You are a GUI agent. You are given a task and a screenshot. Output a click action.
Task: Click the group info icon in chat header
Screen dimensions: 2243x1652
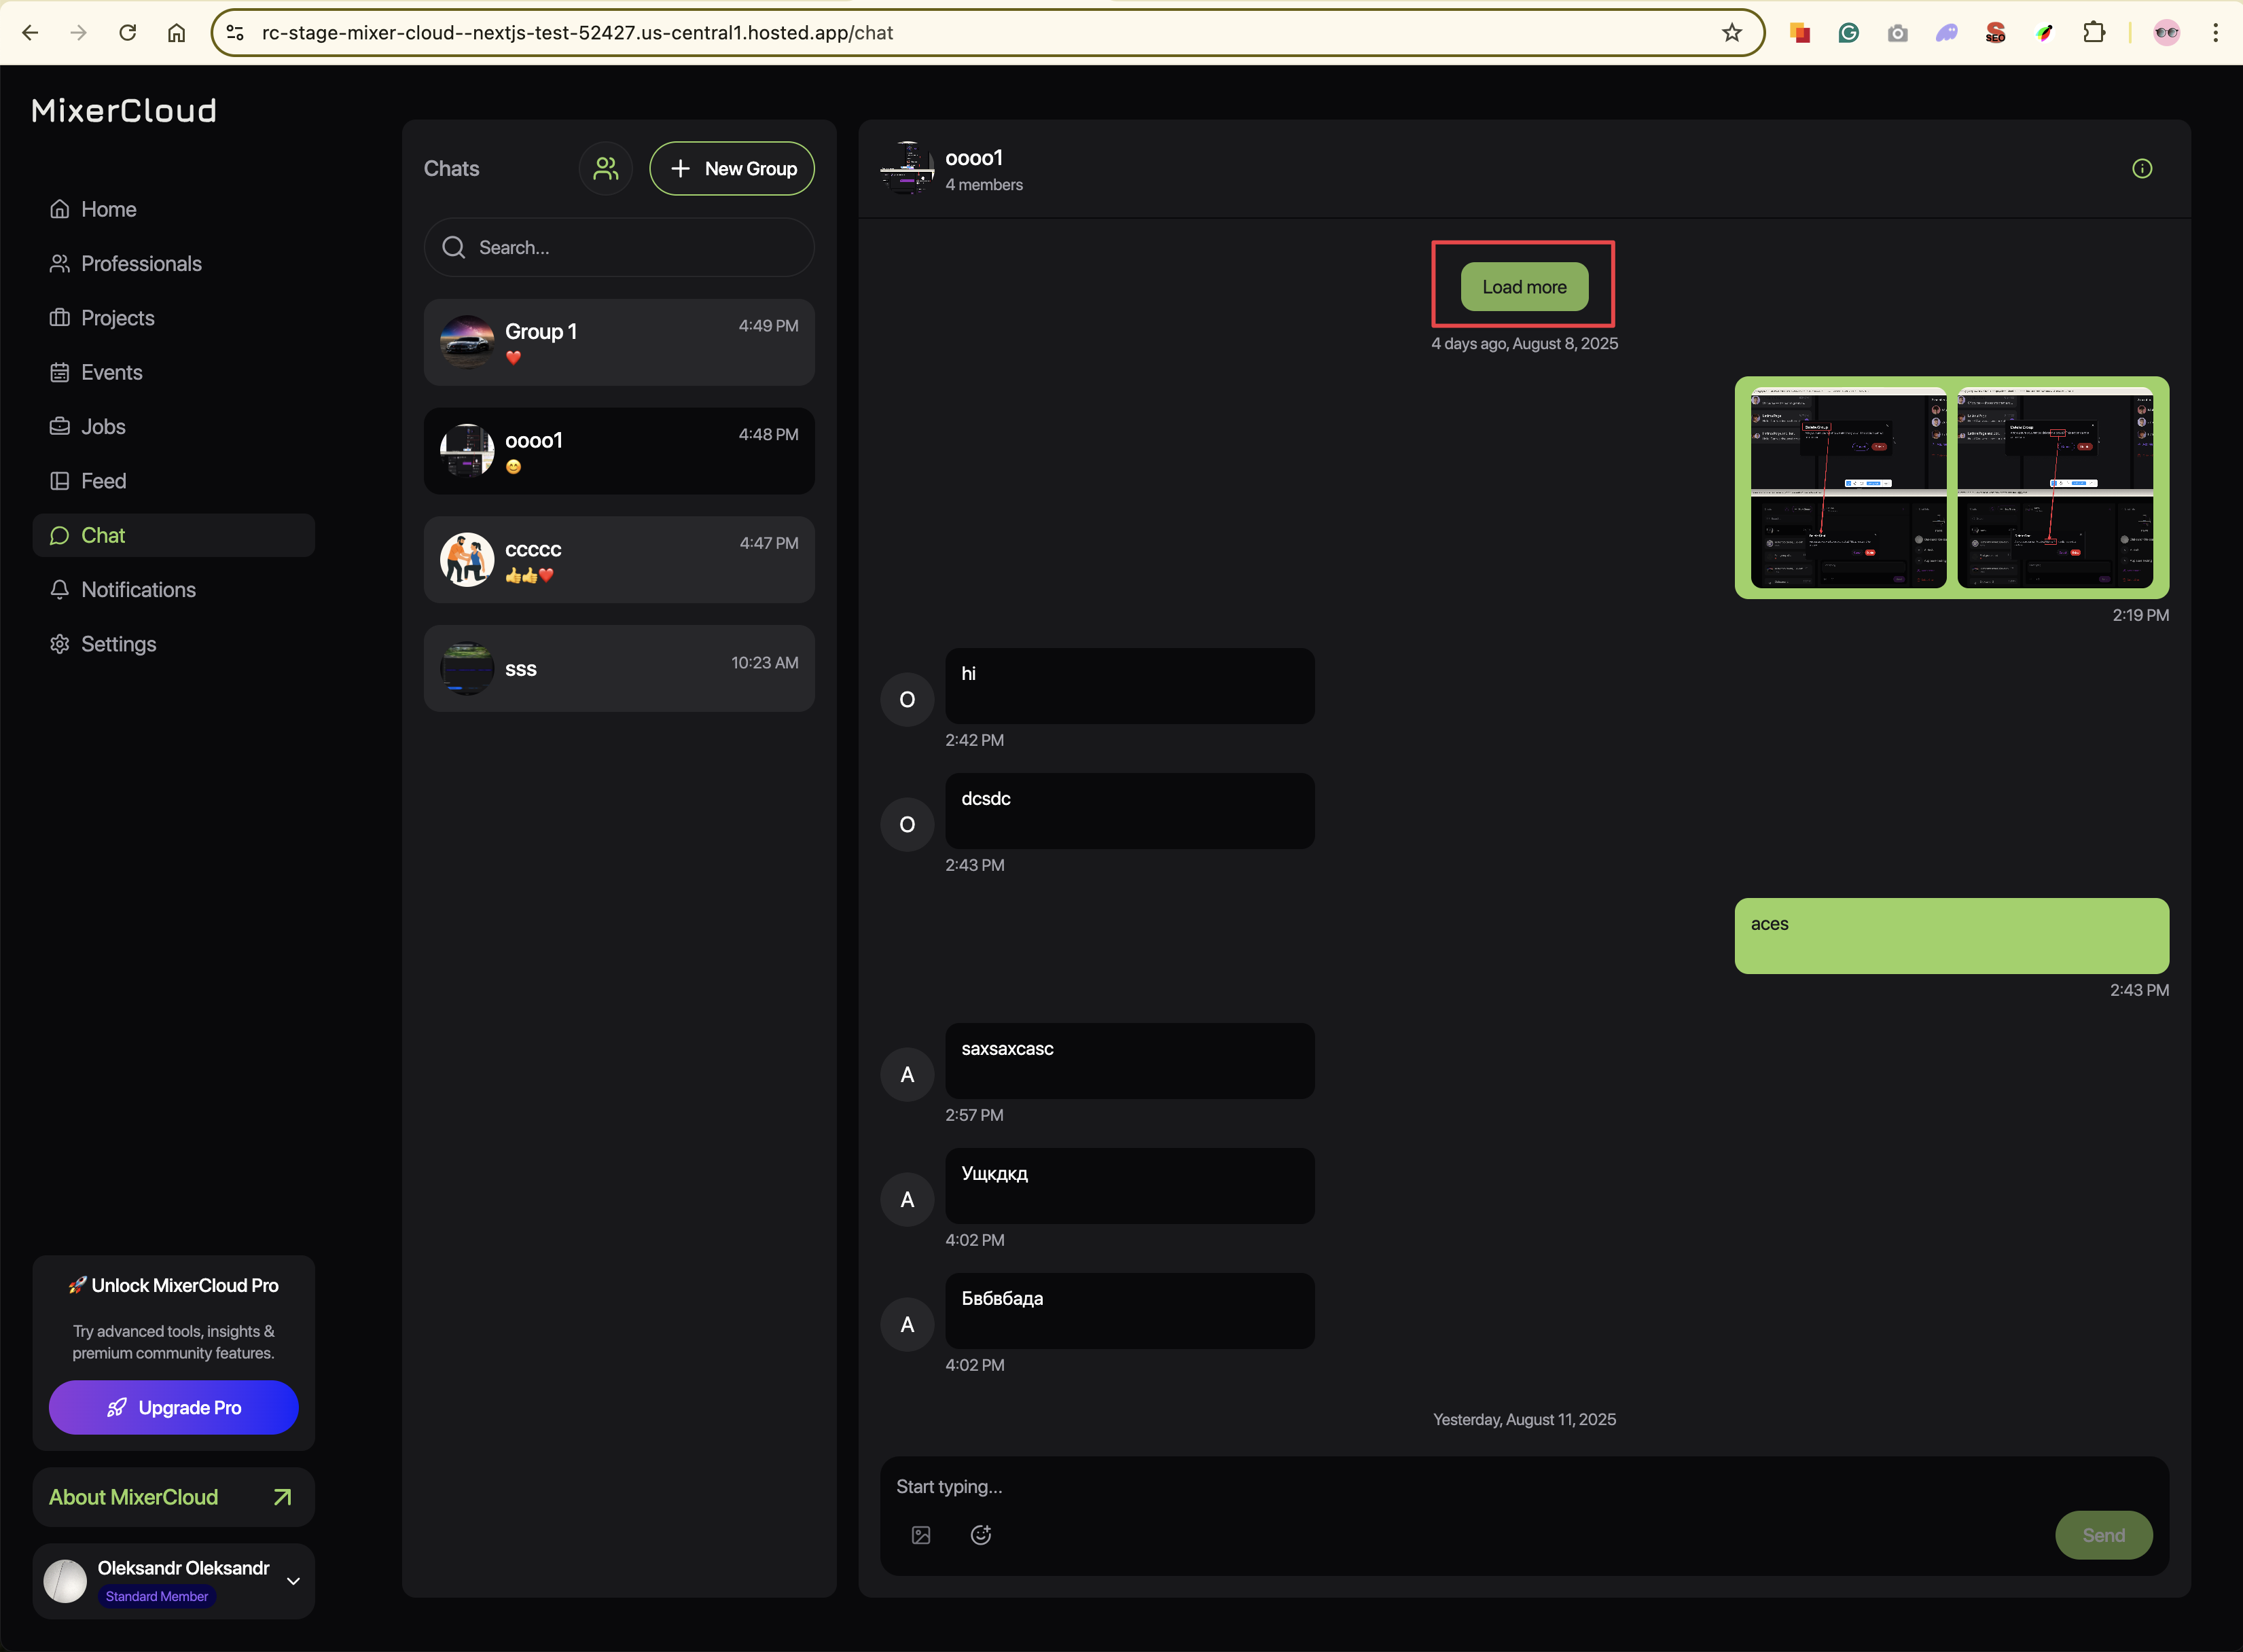2141,168
